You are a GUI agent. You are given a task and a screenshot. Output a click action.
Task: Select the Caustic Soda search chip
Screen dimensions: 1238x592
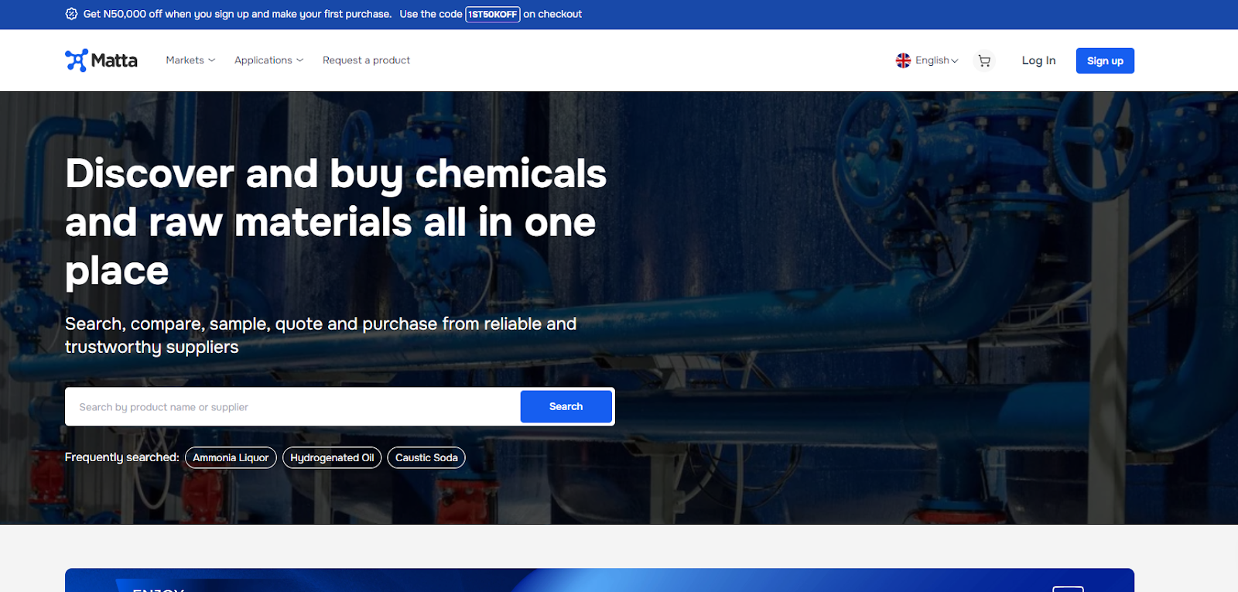click(426, 457)
